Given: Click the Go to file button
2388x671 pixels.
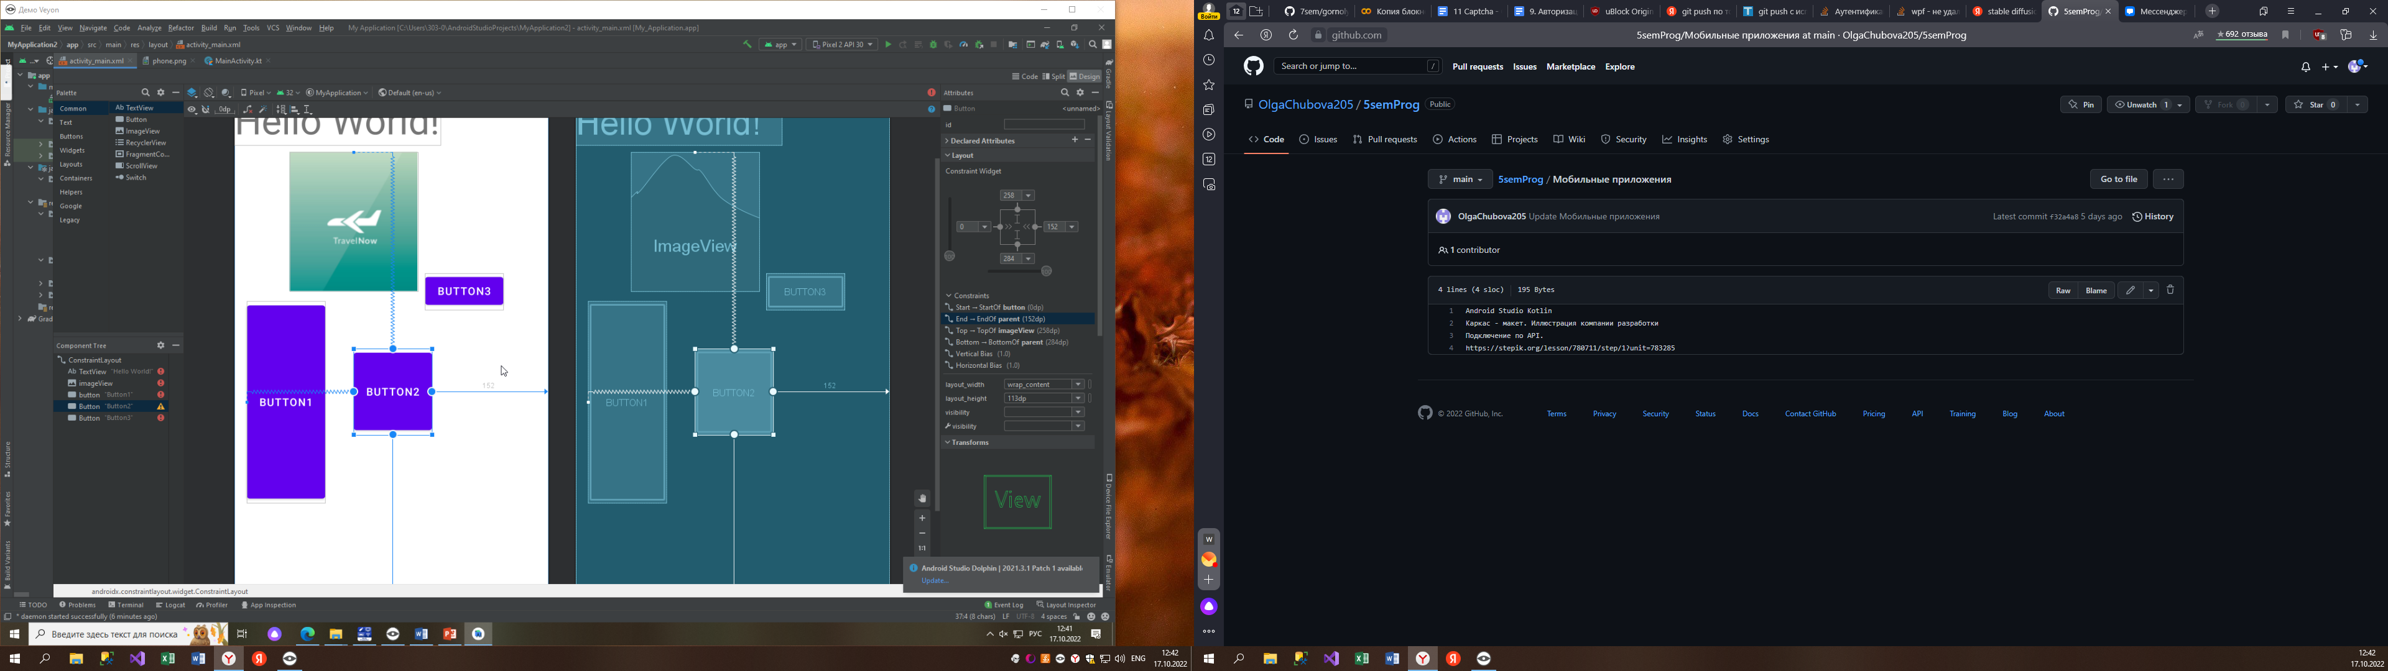Looking at the screenshot, I should (x=2118, y=180).
